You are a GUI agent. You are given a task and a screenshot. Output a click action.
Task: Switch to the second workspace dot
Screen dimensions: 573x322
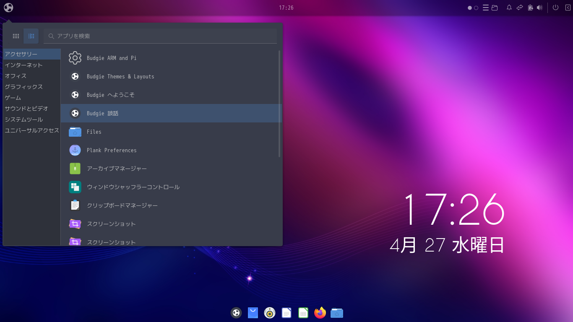click(476, 8)
